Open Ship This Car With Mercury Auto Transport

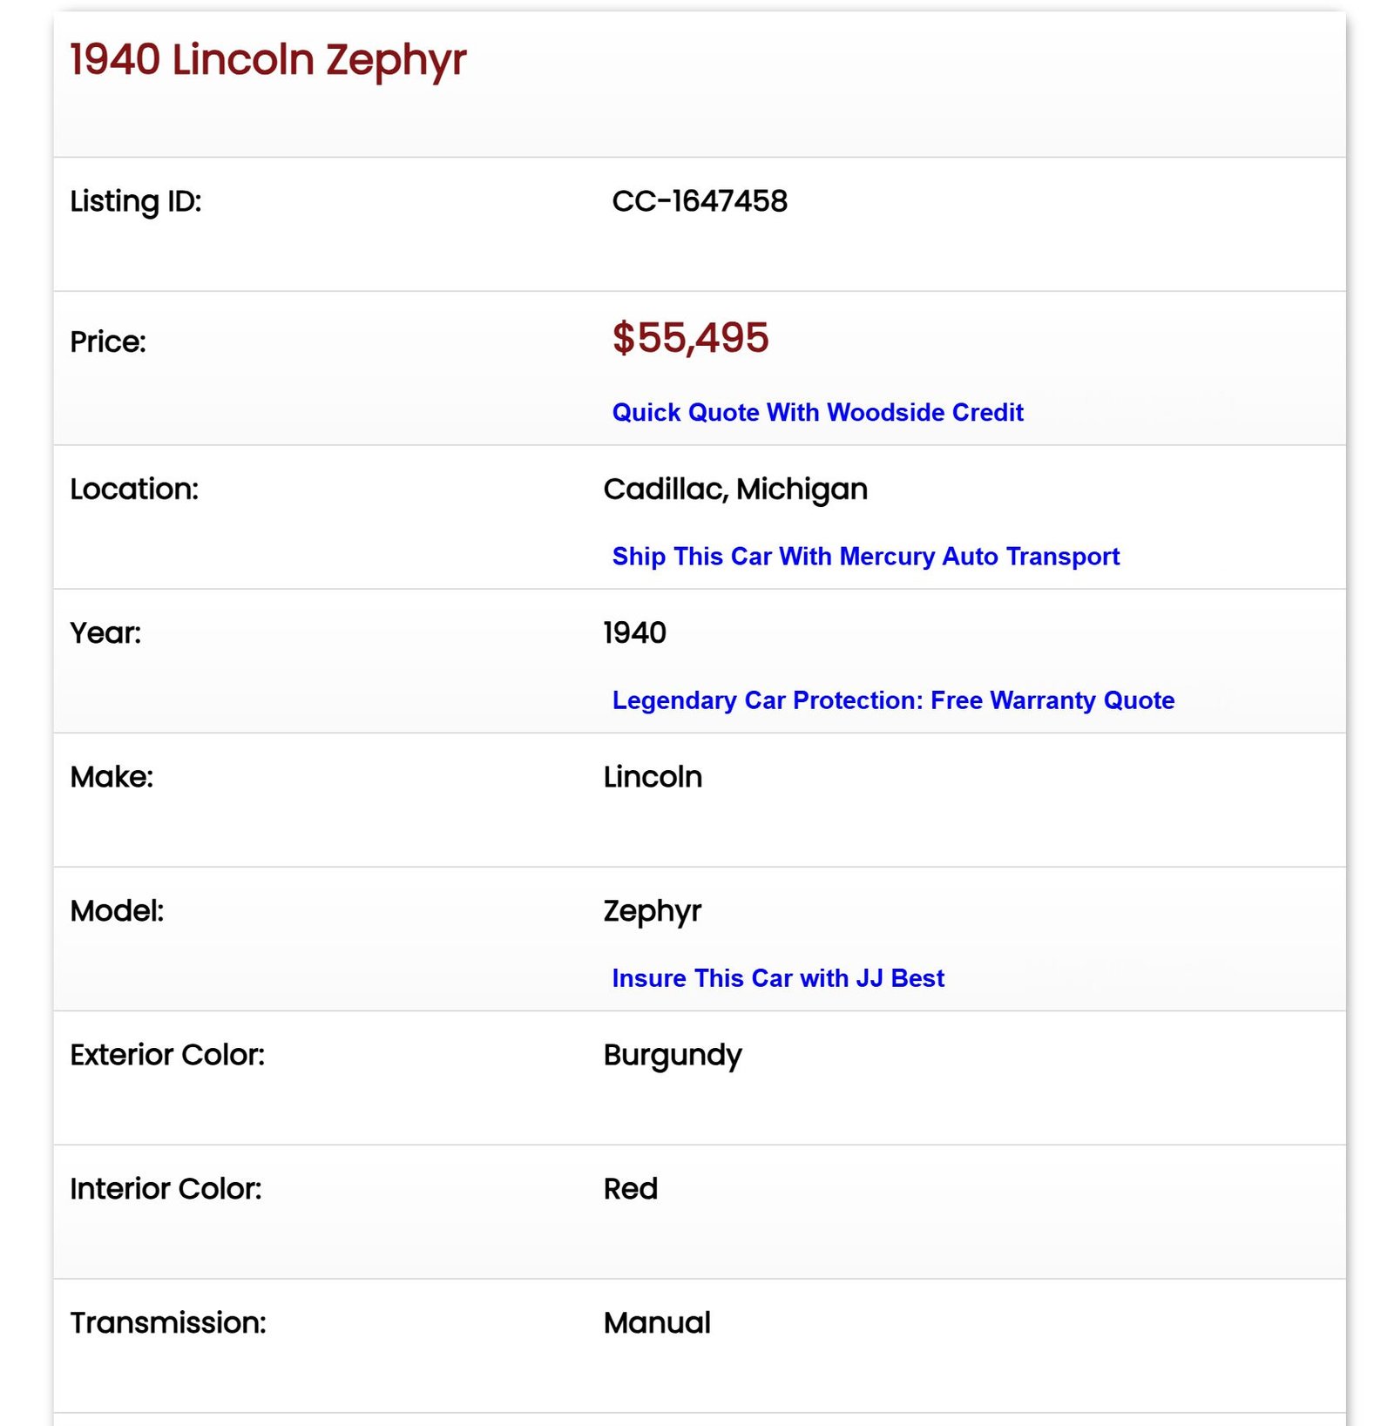tap(865, 556)
